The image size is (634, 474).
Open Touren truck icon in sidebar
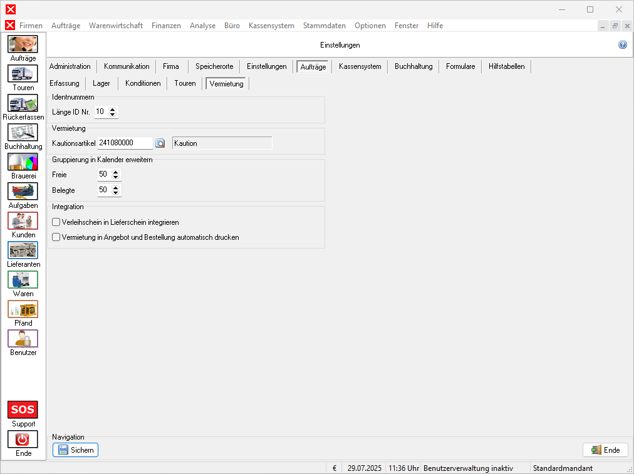(x=23, y=74)
